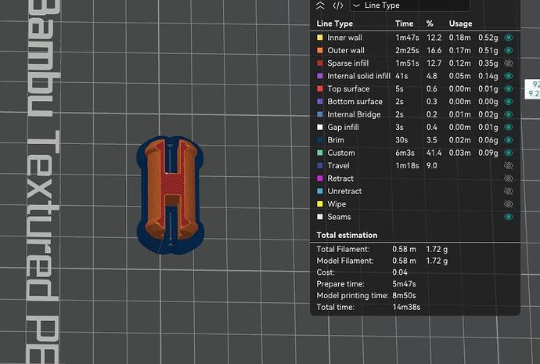
Task: Click the Usage column header
Action: pos(460,23)
